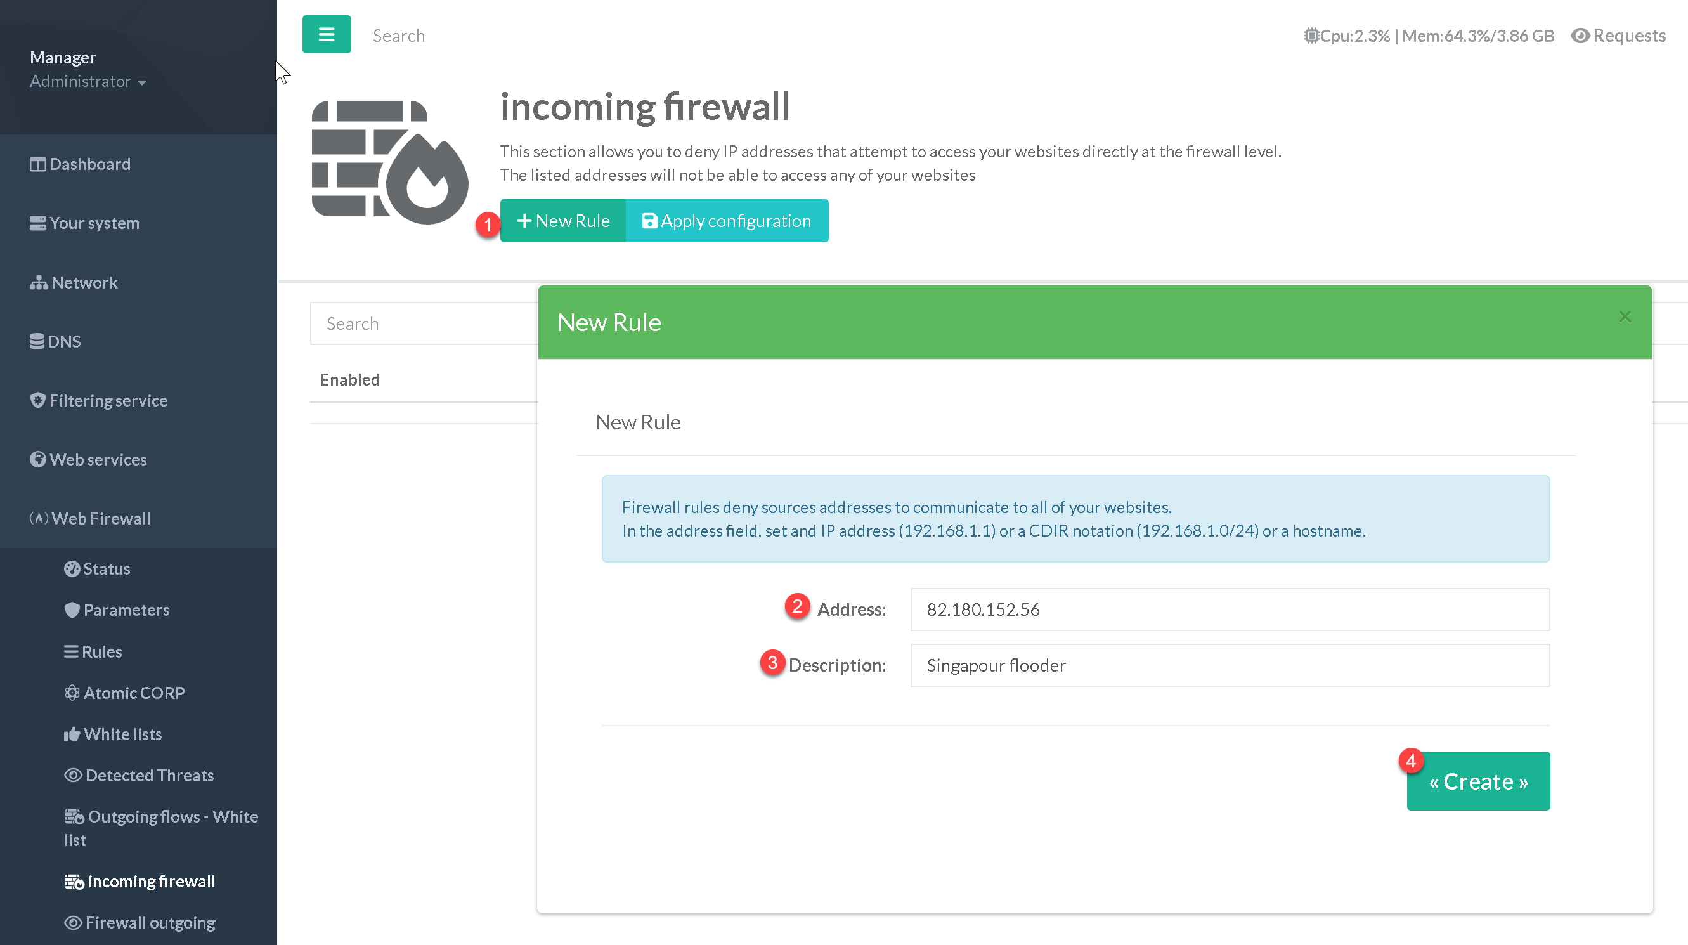Screen dimensions: 1688x945
Task: Click the large firewall flame logo
Action: tap(389, 162)
